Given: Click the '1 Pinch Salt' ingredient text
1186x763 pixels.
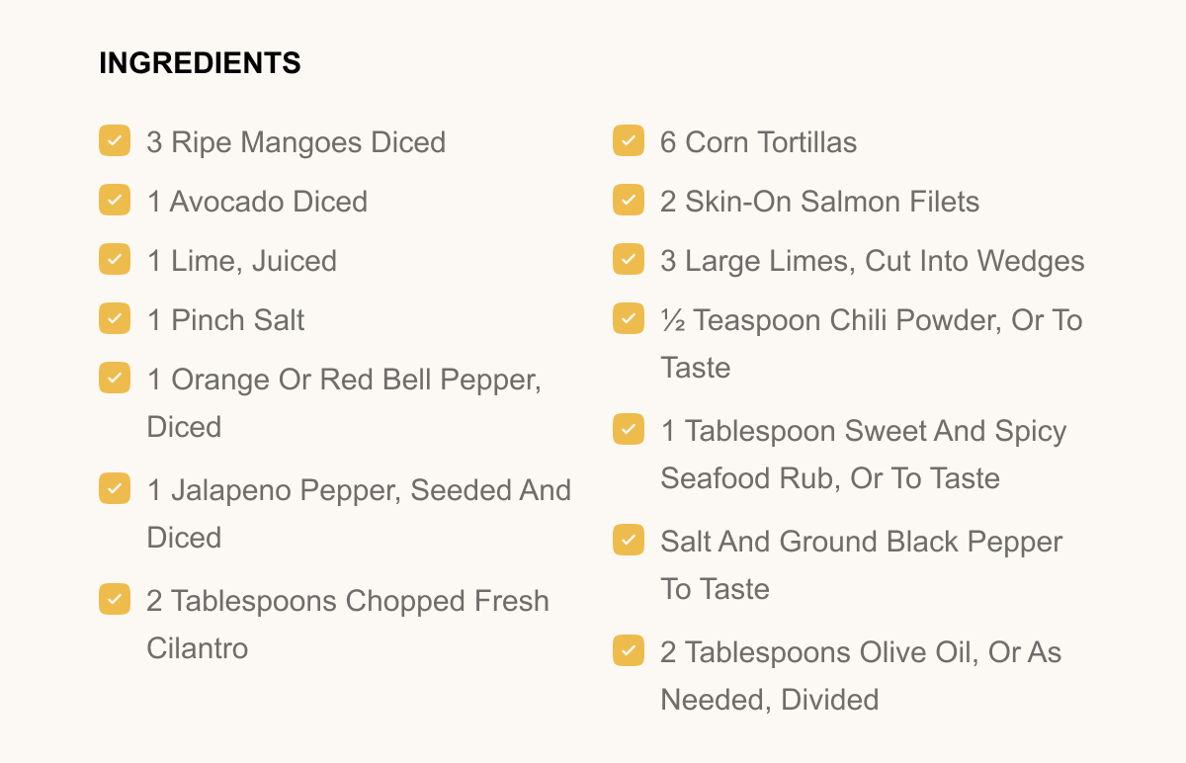Looking at the screenshot, I should pyautogui.click(x=225, y=320).
